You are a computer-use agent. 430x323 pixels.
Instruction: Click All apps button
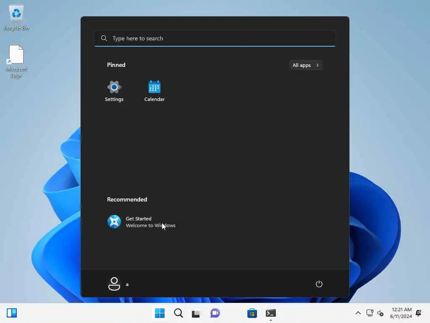306,65
